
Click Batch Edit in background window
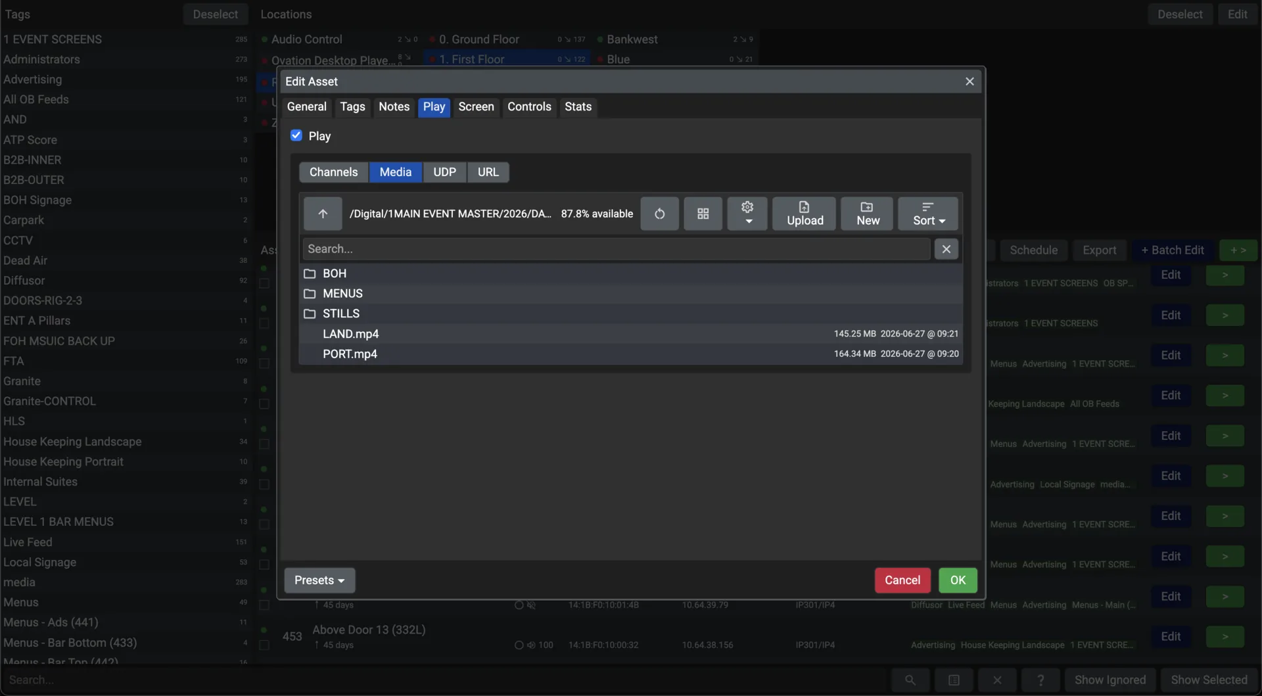[1172, 250]
